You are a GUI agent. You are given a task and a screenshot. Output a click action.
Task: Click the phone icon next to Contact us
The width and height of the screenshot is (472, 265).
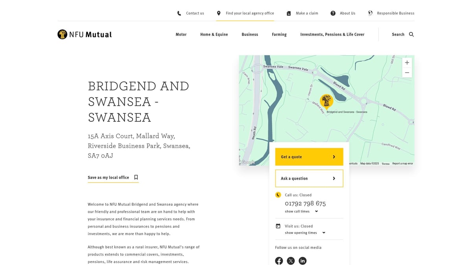pos(178,13)
